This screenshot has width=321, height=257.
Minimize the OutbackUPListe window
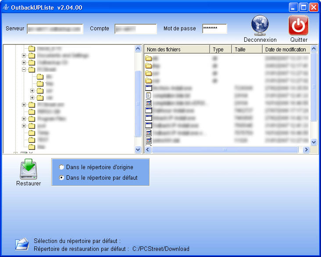pos(293,7)
